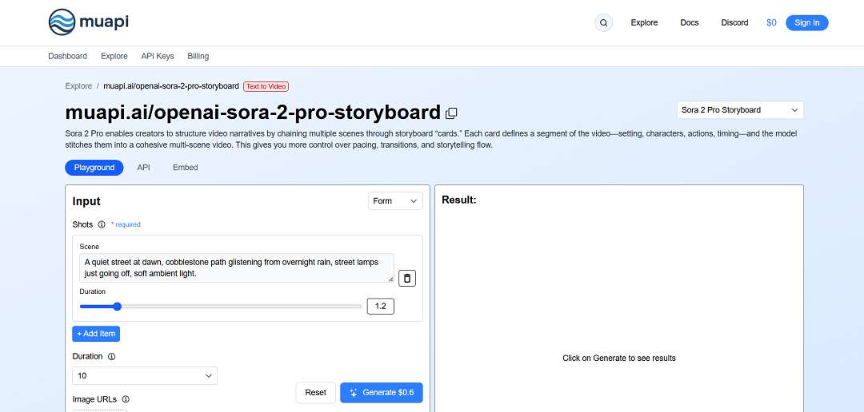
Task: Expand the Duration dropdown showing 10
Action: tap(145, 376)
